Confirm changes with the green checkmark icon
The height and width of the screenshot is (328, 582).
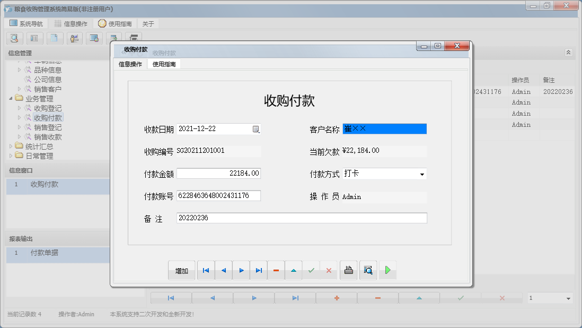pyautogui.click(x=311, y=270)
